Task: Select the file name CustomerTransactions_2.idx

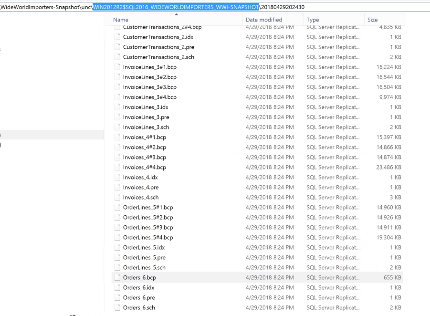Action: [x=158, y=37]
